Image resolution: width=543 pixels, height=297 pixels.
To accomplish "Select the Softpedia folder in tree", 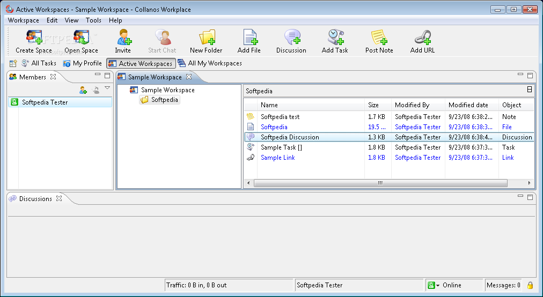I will (160, 100).
